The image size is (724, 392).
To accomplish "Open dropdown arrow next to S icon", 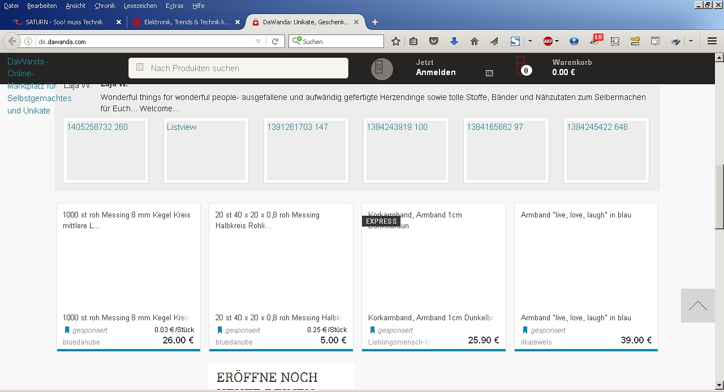I will pos(530,41).
